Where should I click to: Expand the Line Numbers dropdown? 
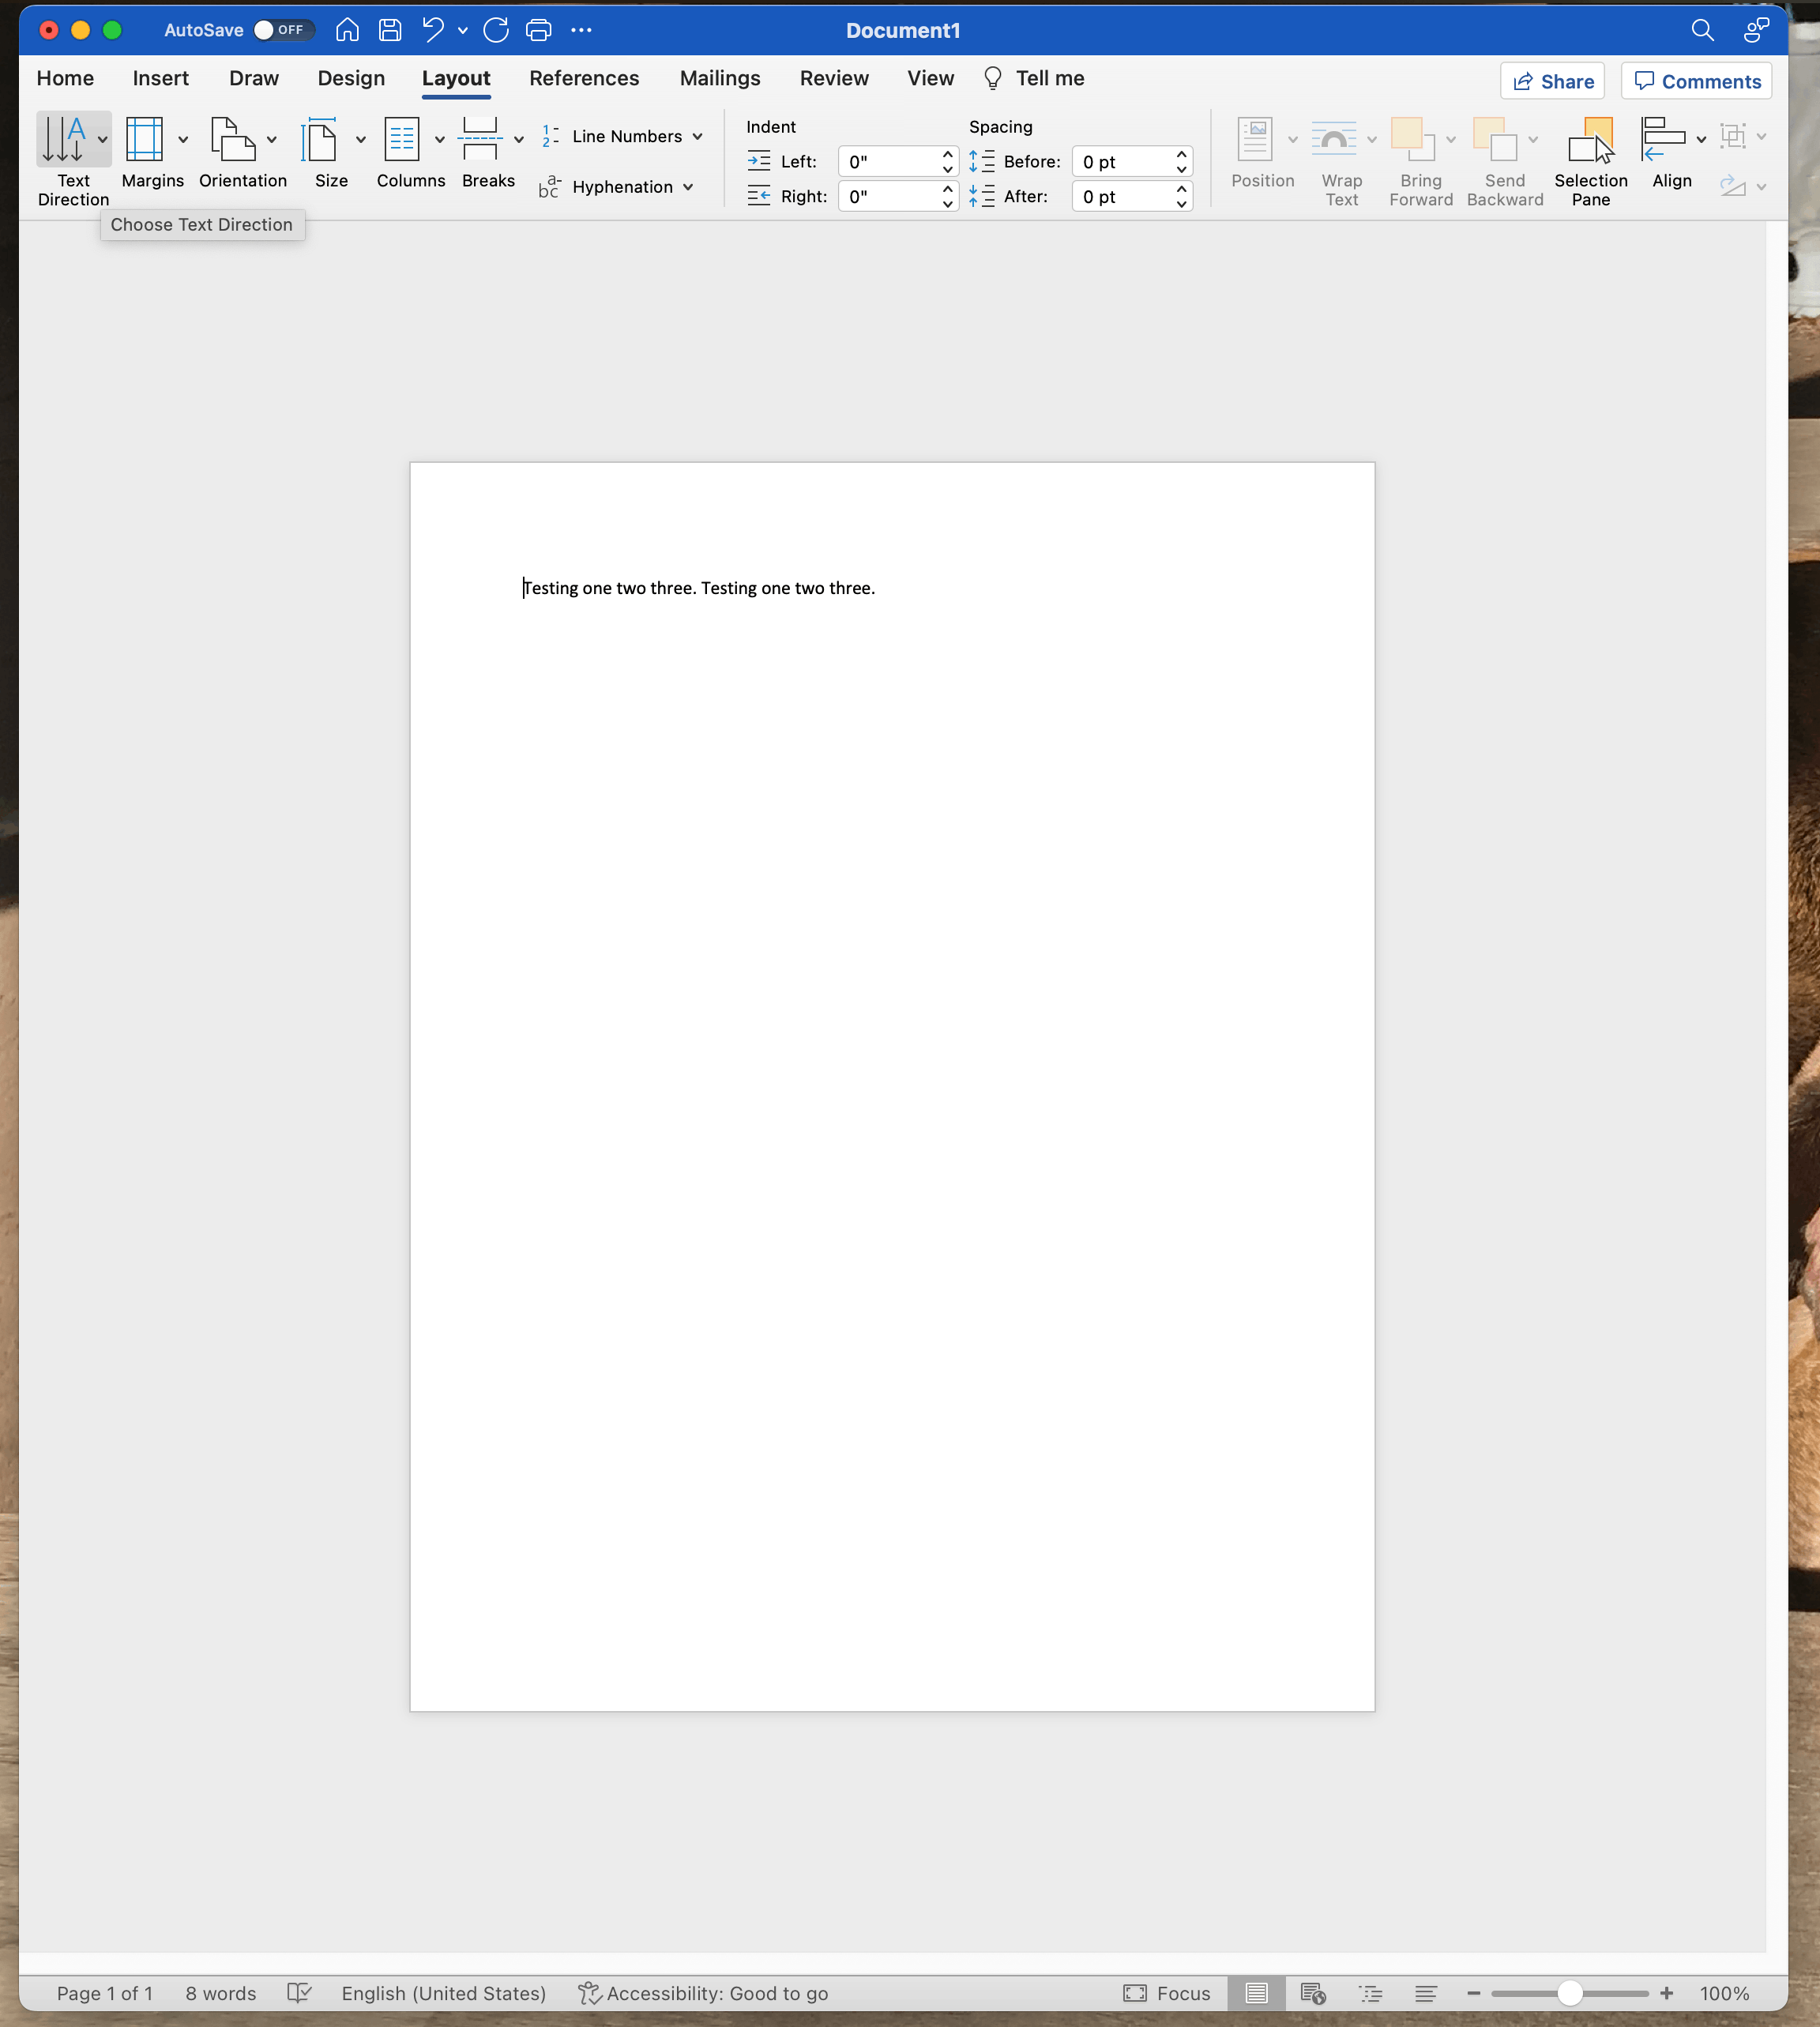click(697, 137)
